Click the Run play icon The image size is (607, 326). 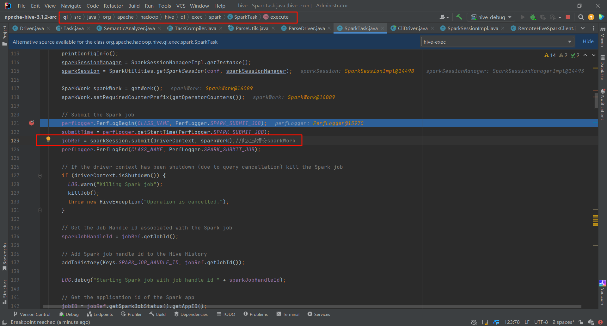tap(523, 17)
